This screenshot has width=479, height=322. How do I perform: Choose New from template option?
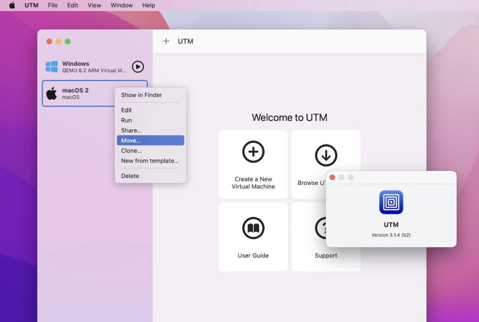tap(150, 161)
